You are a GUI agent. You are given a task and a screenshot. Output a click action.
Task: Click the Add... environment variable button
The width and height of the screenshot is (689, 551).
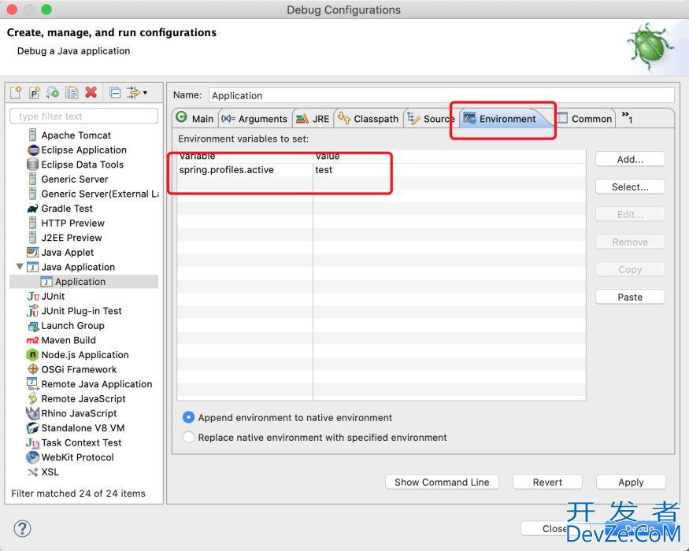coord(630,159)
